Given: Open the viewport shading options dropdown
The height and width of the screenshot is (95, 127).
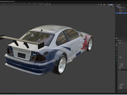Looking at the screenshot, I should (114, 5).
